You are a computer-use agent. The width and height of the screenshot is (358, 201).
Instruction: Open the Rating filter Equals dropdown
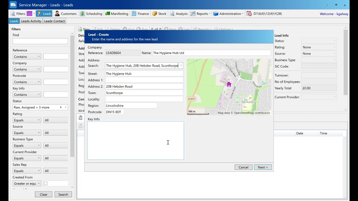click(x=27, y=120)
